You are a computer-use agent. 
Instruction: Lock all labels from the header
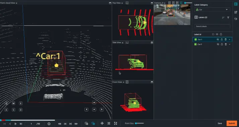(221, 34)
